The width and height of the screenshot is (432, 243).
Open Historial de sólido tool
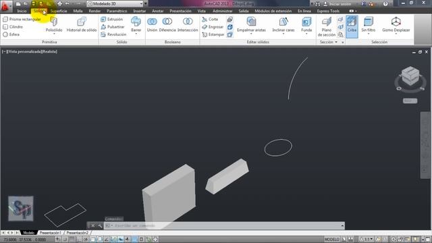[82, 24]
